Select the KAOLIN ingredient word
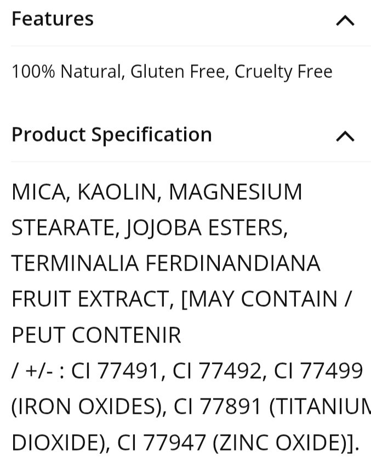Image resolution: width=371 pixels, height=473 pixels. point(117,192)
